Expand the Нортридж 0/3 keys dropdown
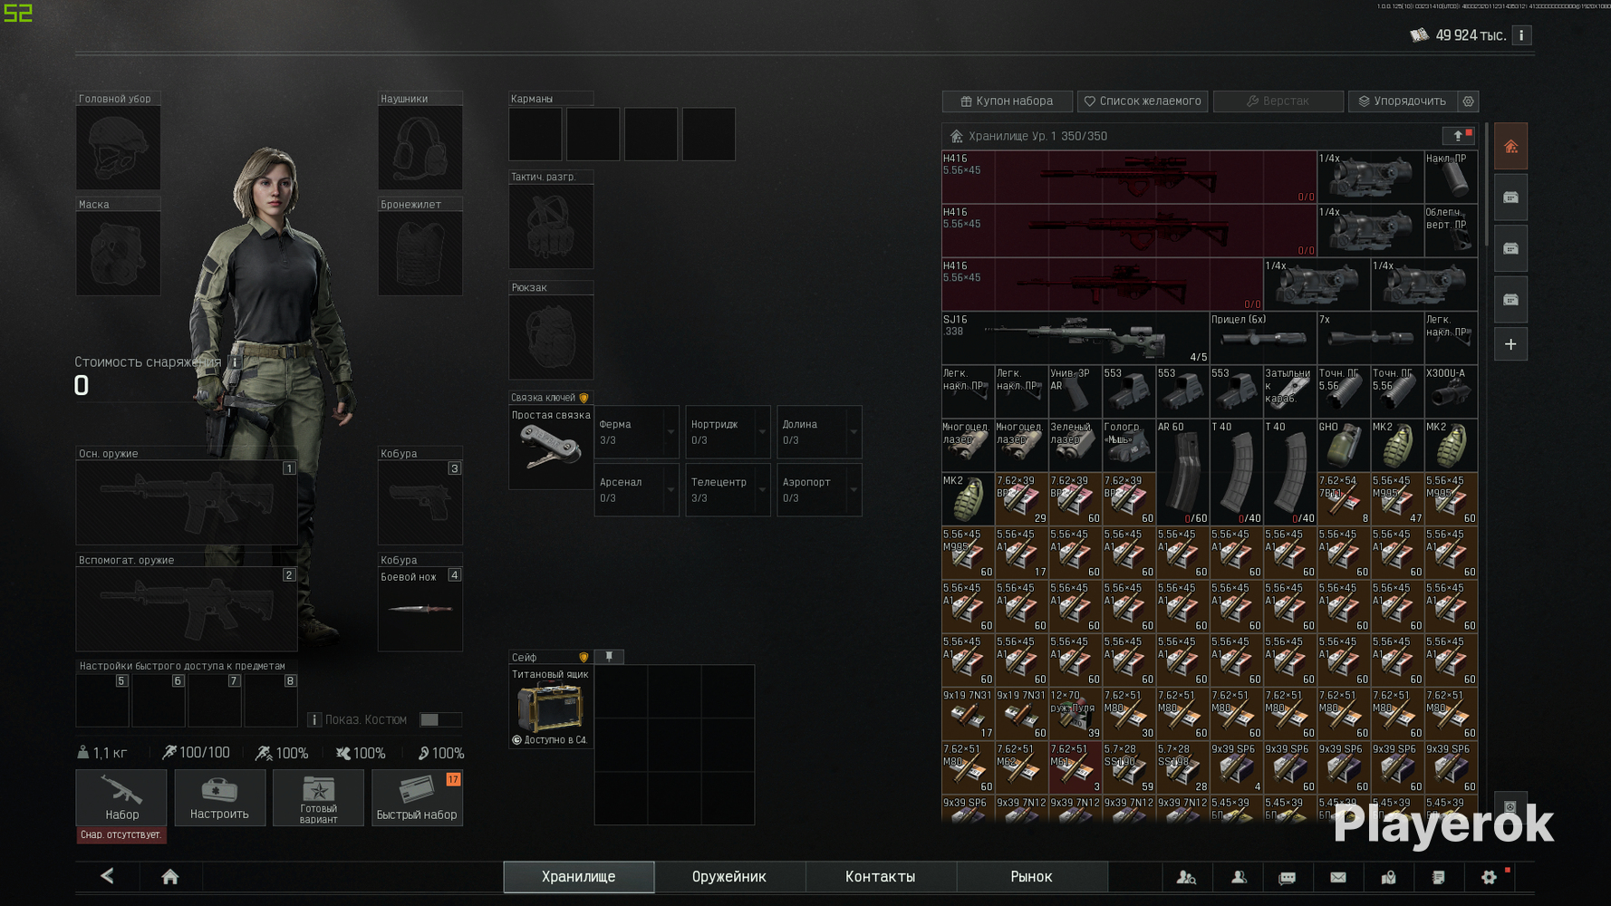Screen dimensions: 1611x906 (728, 432)
